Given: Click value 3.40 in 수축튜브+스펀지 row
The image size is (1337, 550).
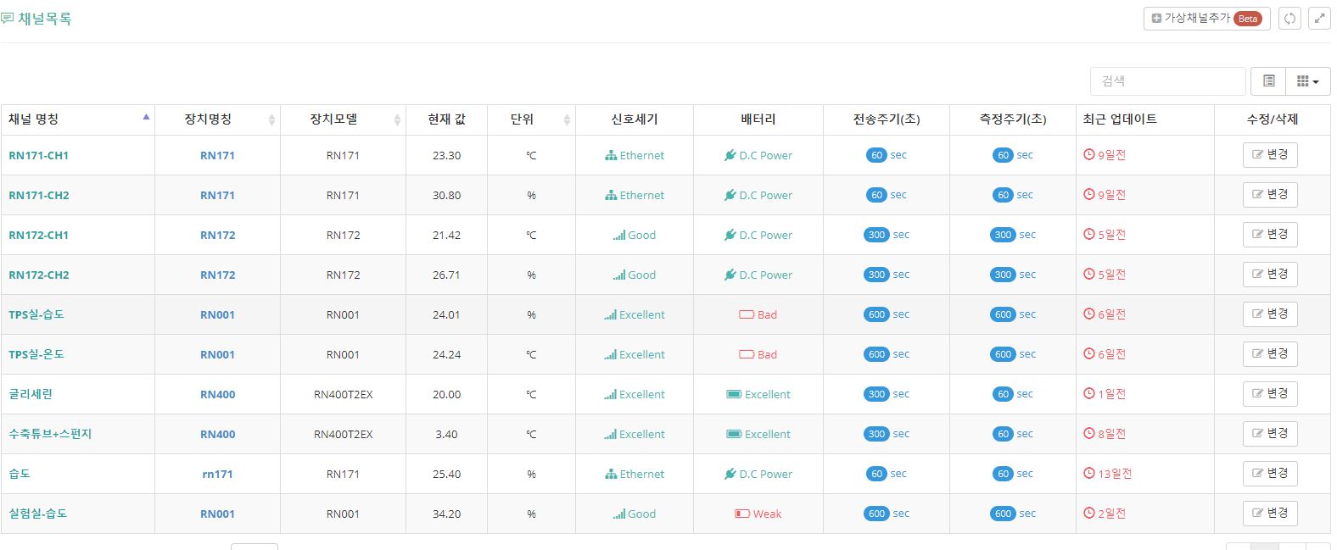Looking at the screenshot, I should pos(446,434).
